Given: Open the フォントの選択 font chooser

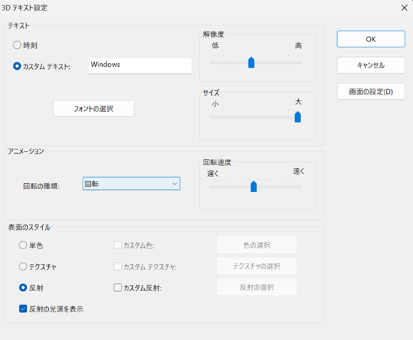Looking at the screenshot, I should pyautogui.click(x=94, y=109).
